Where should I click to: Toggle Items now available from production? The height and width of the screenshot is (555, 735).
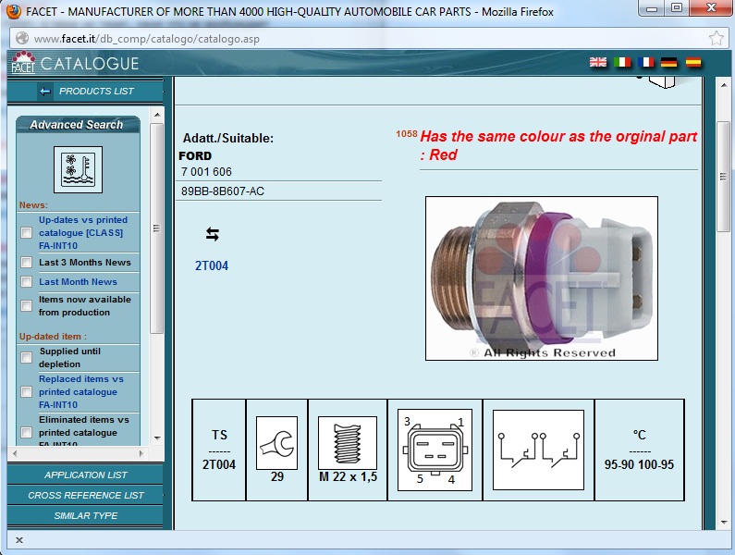[27, 306]
